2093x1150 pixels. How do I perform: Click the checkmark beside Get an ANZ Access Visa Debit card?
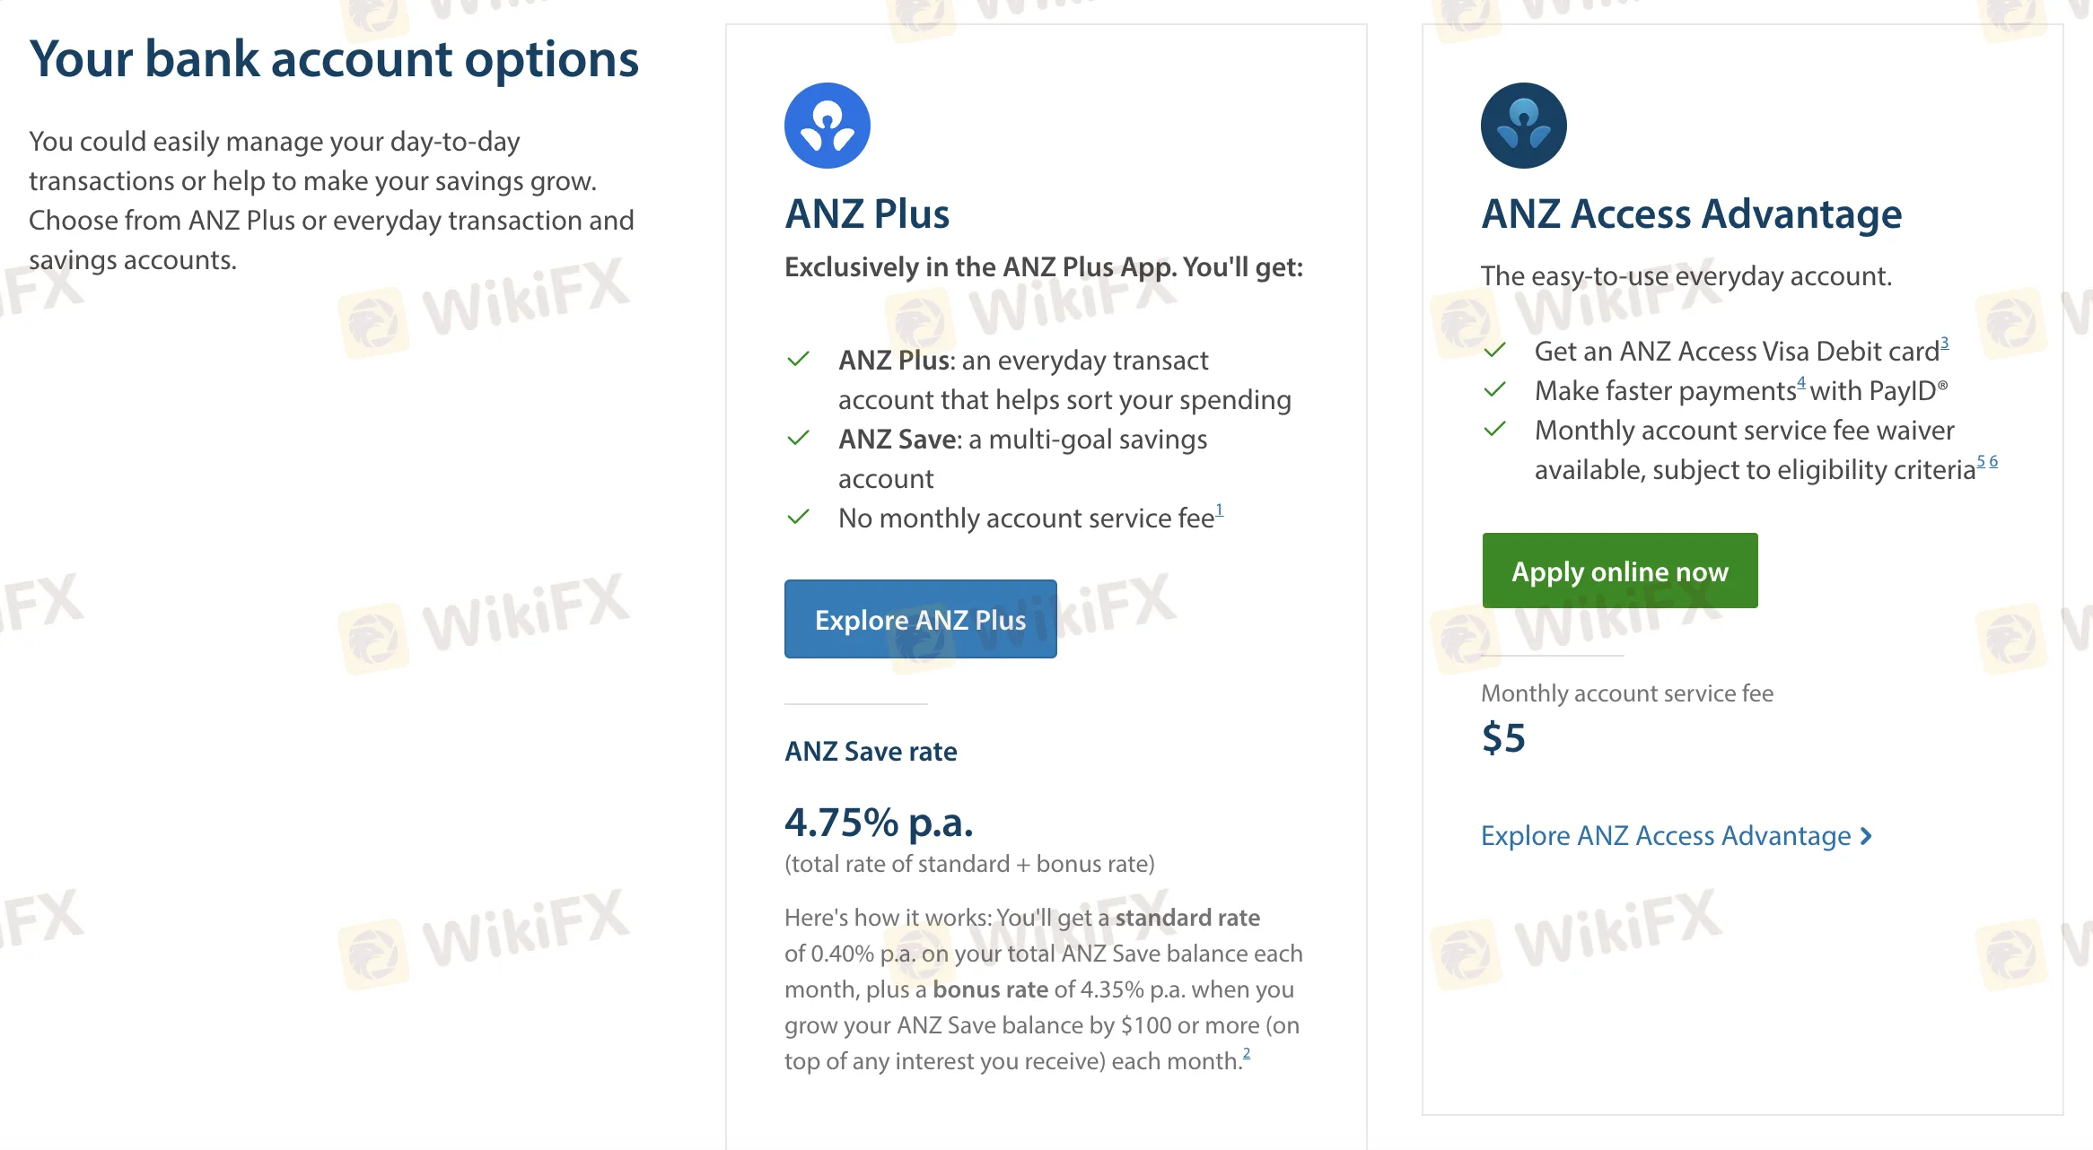1494,351
